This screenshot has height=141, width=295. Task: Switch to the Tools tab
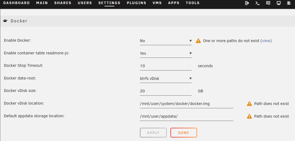(193, 3)
